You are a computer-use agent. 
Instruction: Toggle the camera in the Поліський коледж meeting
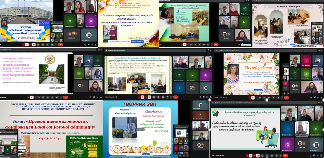[x=34, y=45]
